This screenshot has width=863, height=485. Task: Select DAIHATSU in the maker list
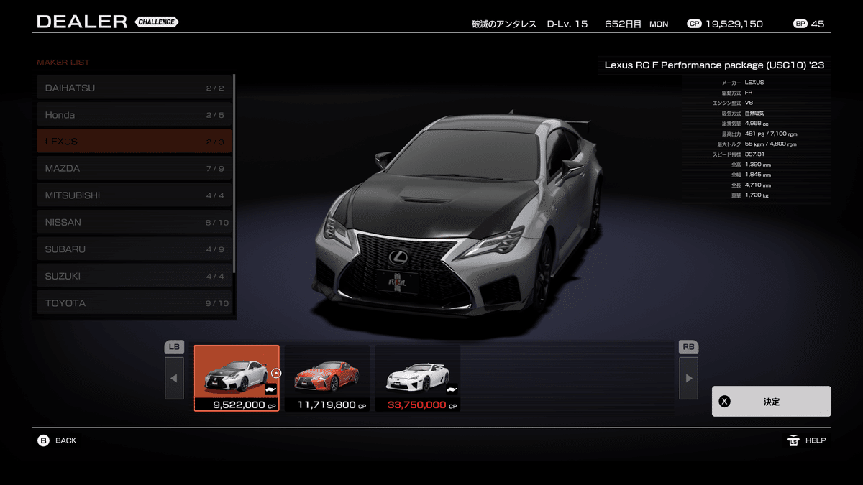(x=134, y=88)
